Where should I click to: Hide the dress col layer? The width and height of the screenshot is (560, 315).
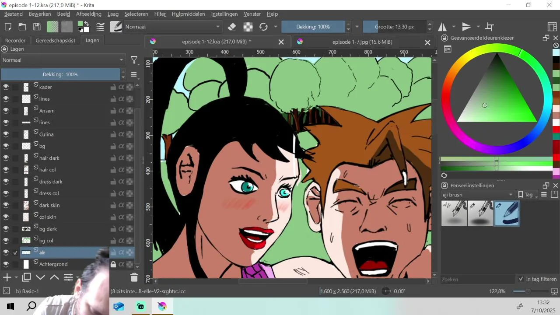click(x=6, y=193)
